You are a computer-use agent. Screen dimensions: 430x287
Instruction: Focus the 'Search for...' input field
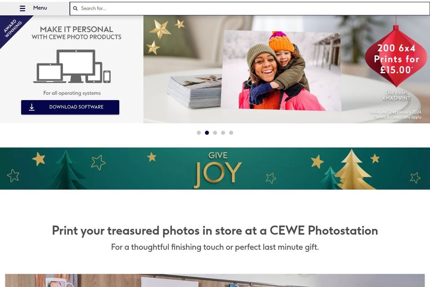click(x=250, y=9)
